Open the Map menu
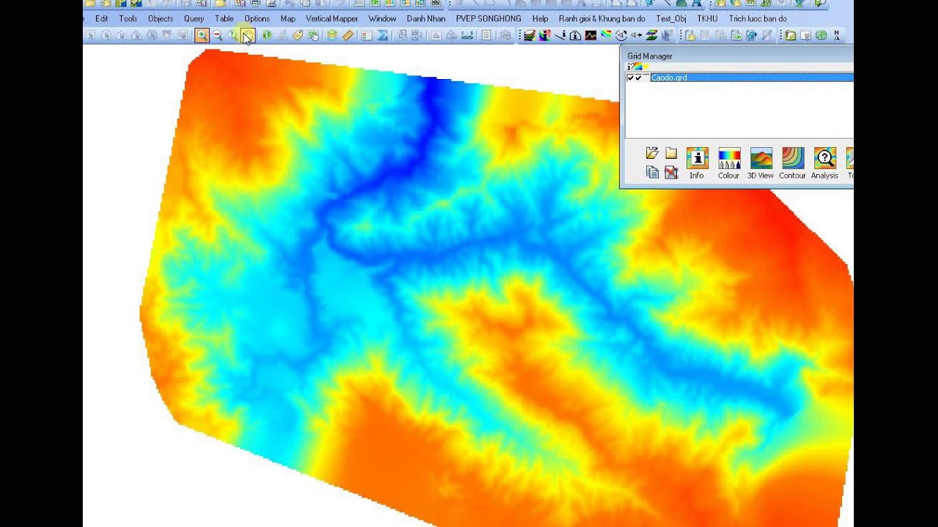Viewport: 938px width, 527px height. 288,18
